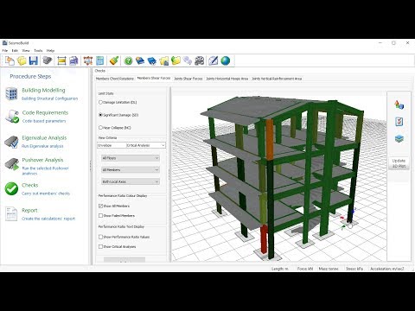Enable Show Performance Ratio Values checkbox
This screenshot has width=415, height=311.
tap(100, 237)
